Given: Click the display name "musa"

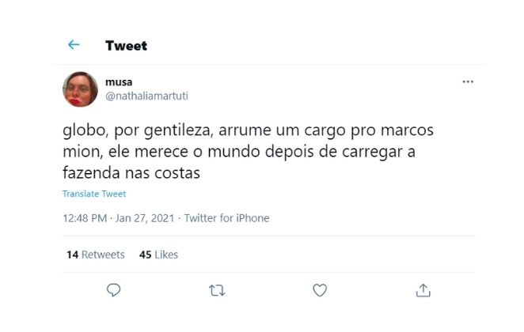Looking at the screenshot, I should coord(119,81).
